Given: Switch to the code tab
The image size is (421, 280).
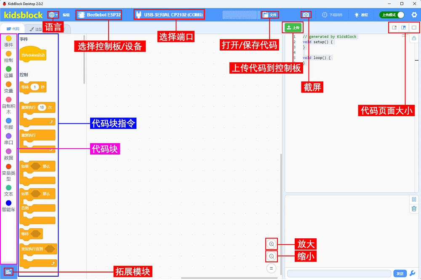Looking at the screenshot, I should (x=13, y=29).
